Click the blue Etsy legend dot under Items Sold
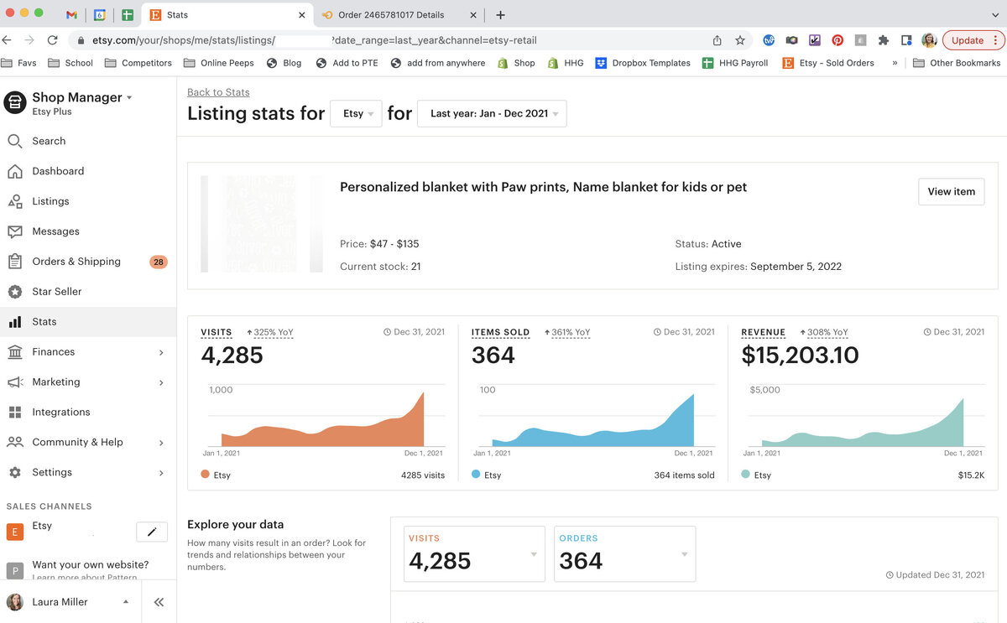Viewport: 1007px width, 623px height. 476,475
